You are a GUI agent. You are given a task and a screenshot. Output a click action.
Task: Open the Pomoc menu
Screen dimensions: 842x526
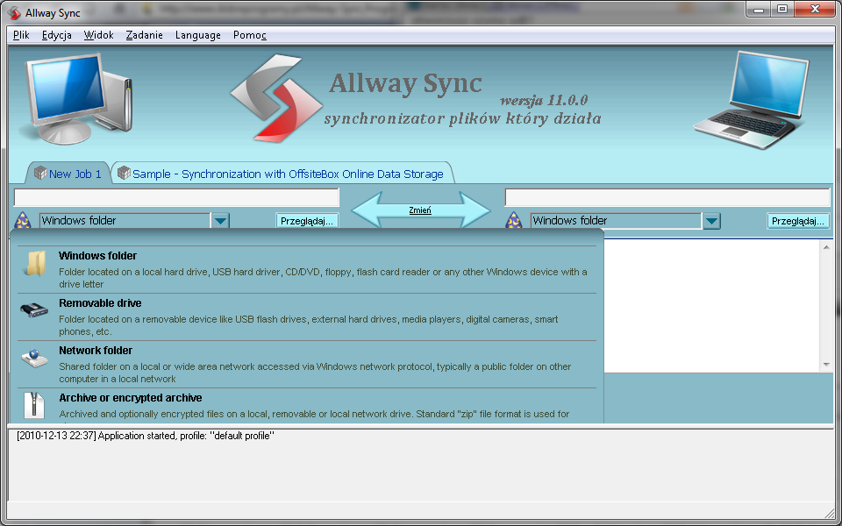pyautogui.click(x=250, y=35)
